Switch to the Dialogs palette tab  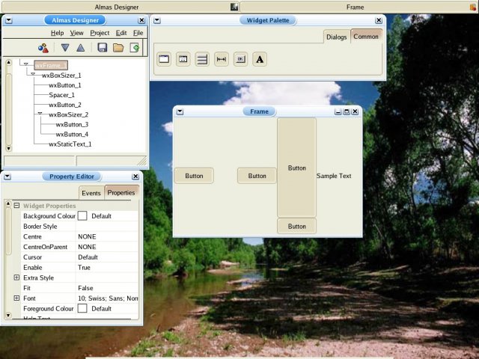(x=336, y=37)
